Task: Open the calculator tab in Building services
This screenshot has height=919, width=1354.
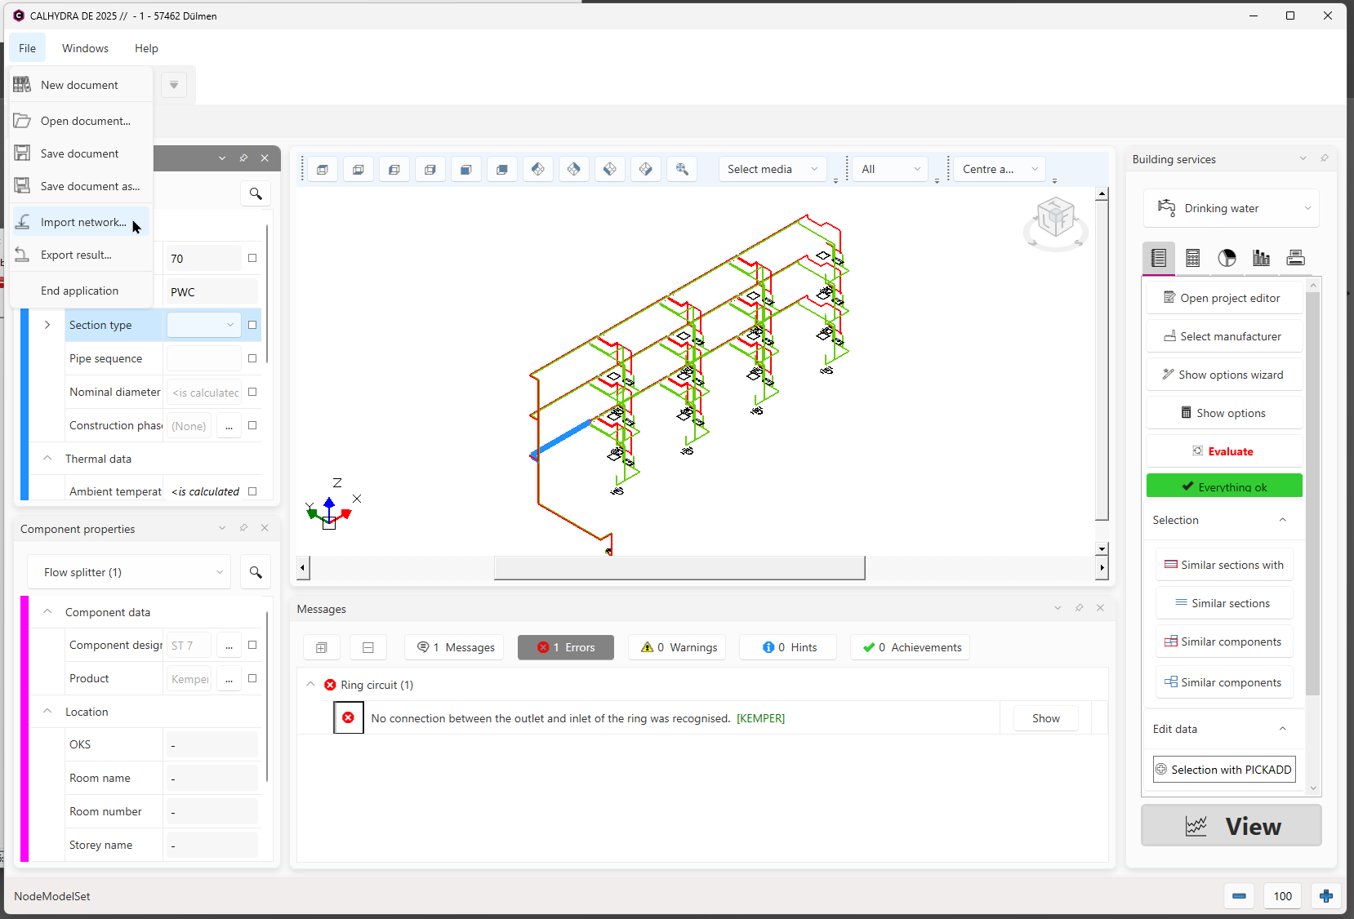Action: click(x=1193, y=258)
